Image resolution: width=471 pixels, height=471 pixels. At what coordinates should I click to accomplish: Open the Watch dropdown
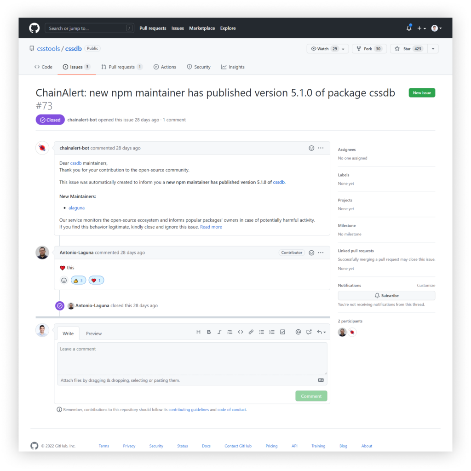click(x=327, y=49)
